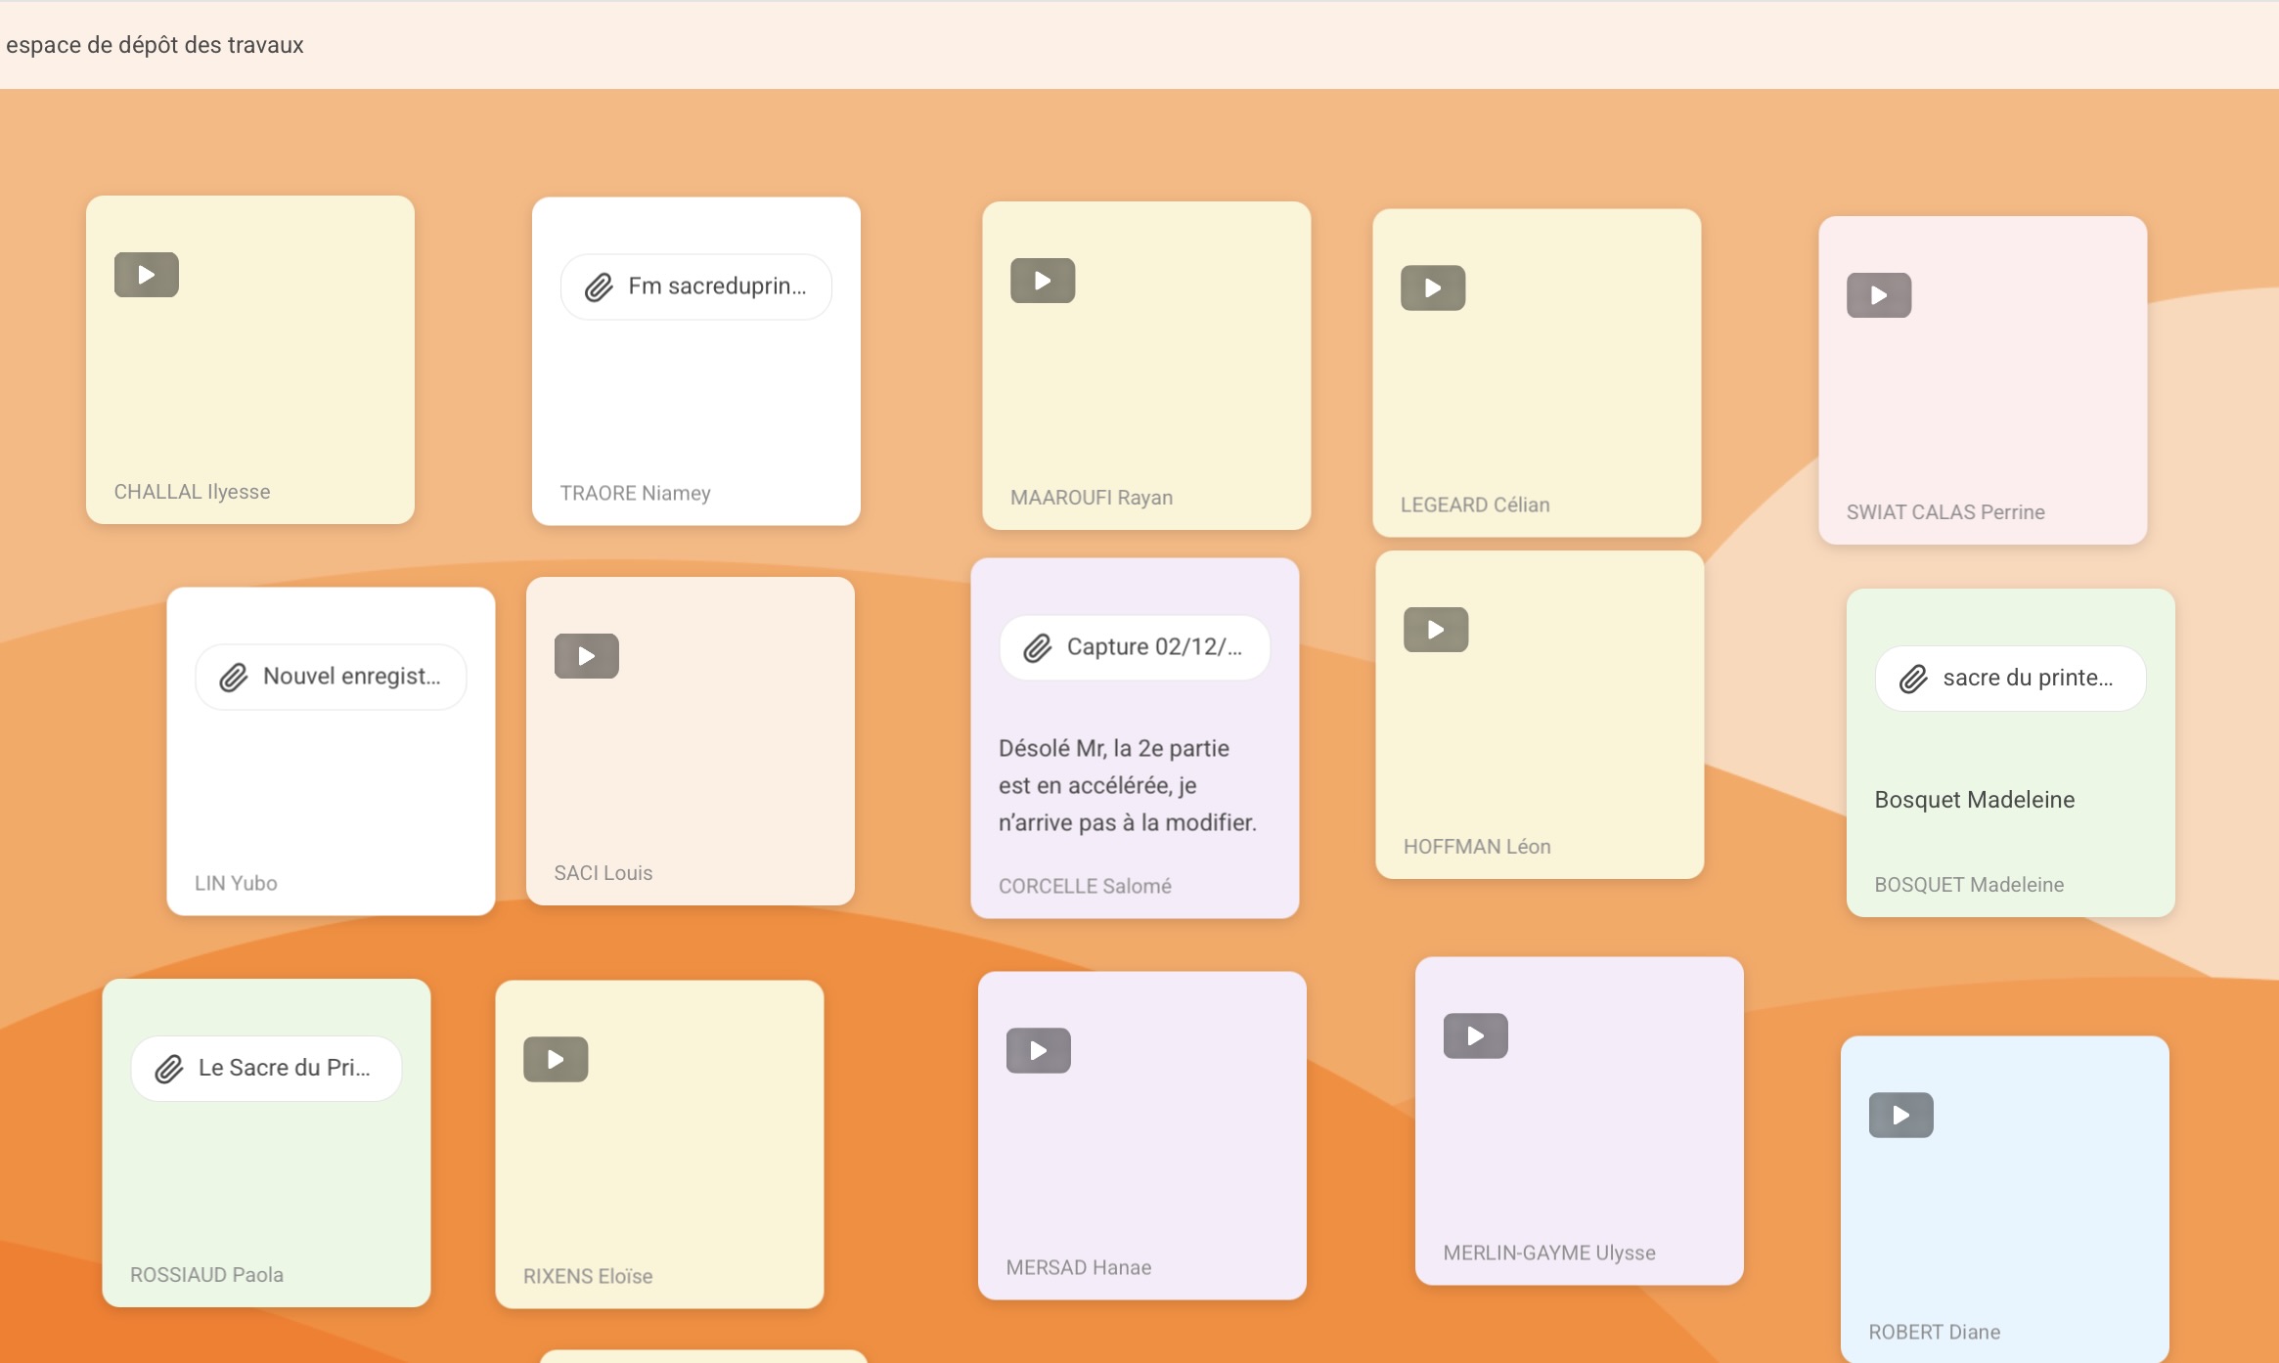The height and width of the screenshot is (1363, 2279).
Task: Click the paperclip icon on TRAORE Niamey's card
Action: pos(599,287)
